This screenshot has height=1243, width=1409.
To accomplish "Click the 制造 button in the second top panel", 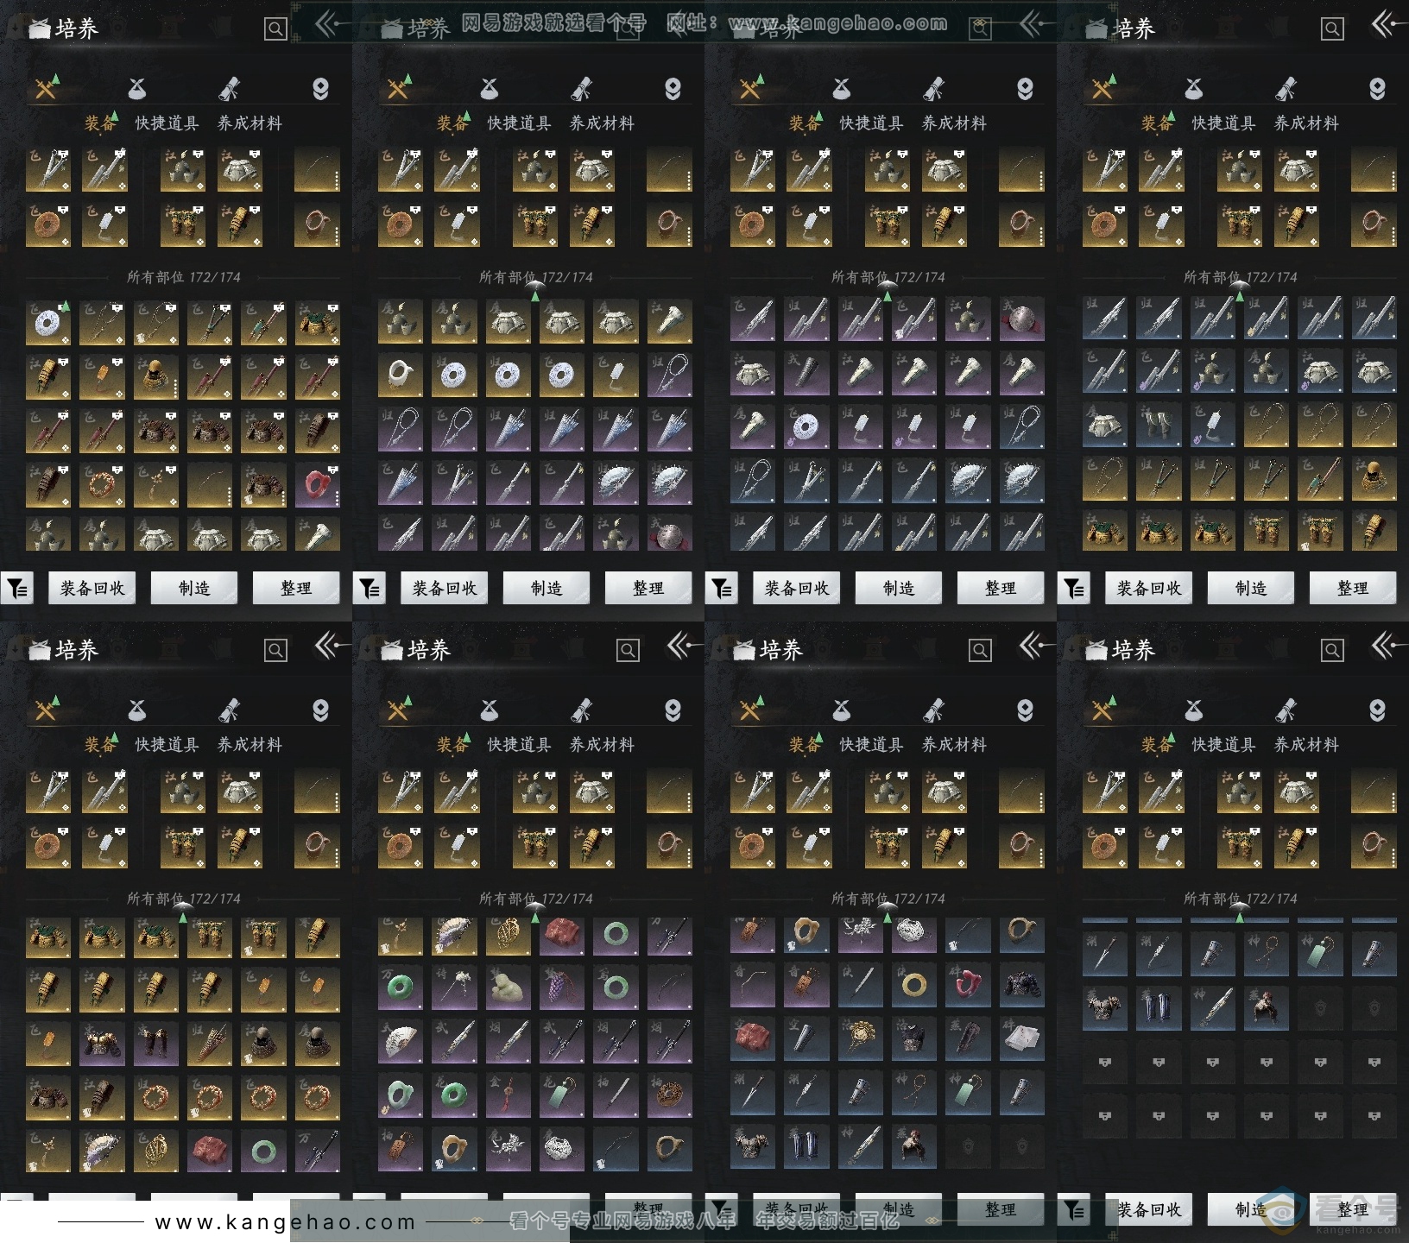I will tap(547, 589).
